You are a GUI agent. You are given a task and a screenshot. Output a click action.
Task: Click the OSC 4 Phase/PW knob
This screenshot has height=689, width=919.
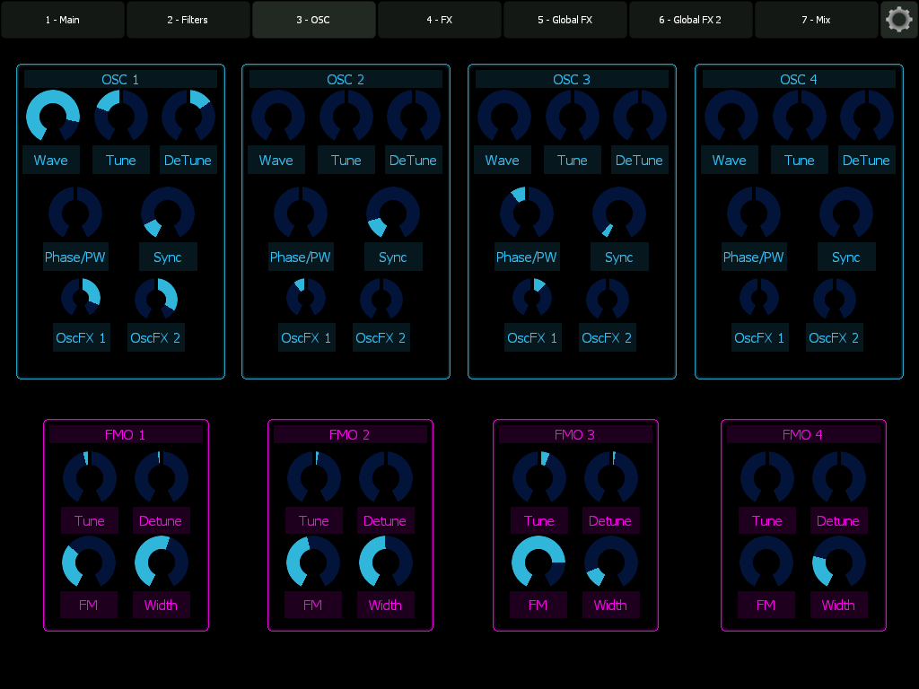tap(754, 214)
